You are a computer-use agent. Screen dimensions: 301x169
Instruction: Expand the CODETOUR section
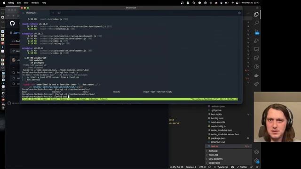click(229, 163)
